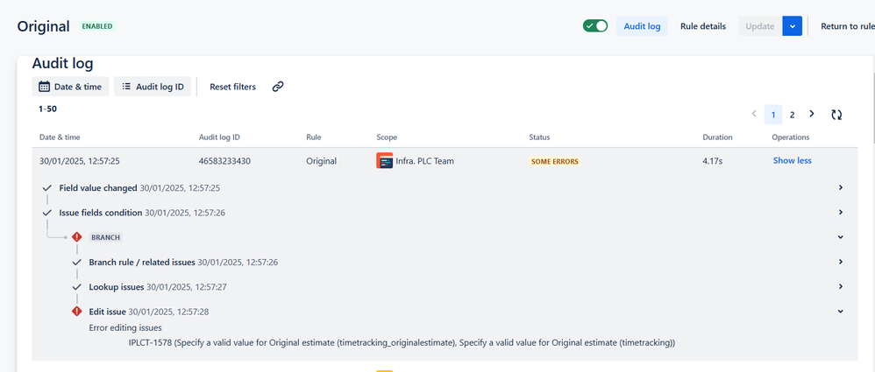This screenshot has height=372, width=875.
Task: Open the Audit log tab
Action: click(642, 26)
